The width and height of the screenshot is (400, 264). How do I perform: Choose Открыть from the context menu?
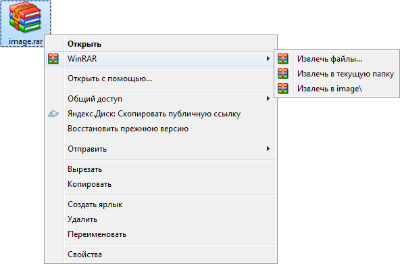pos(161,44)
